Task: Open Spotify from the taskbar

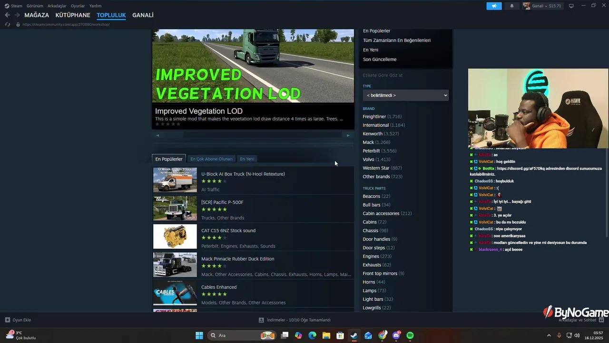Action: pyautogui.click(x=410, y=335)
